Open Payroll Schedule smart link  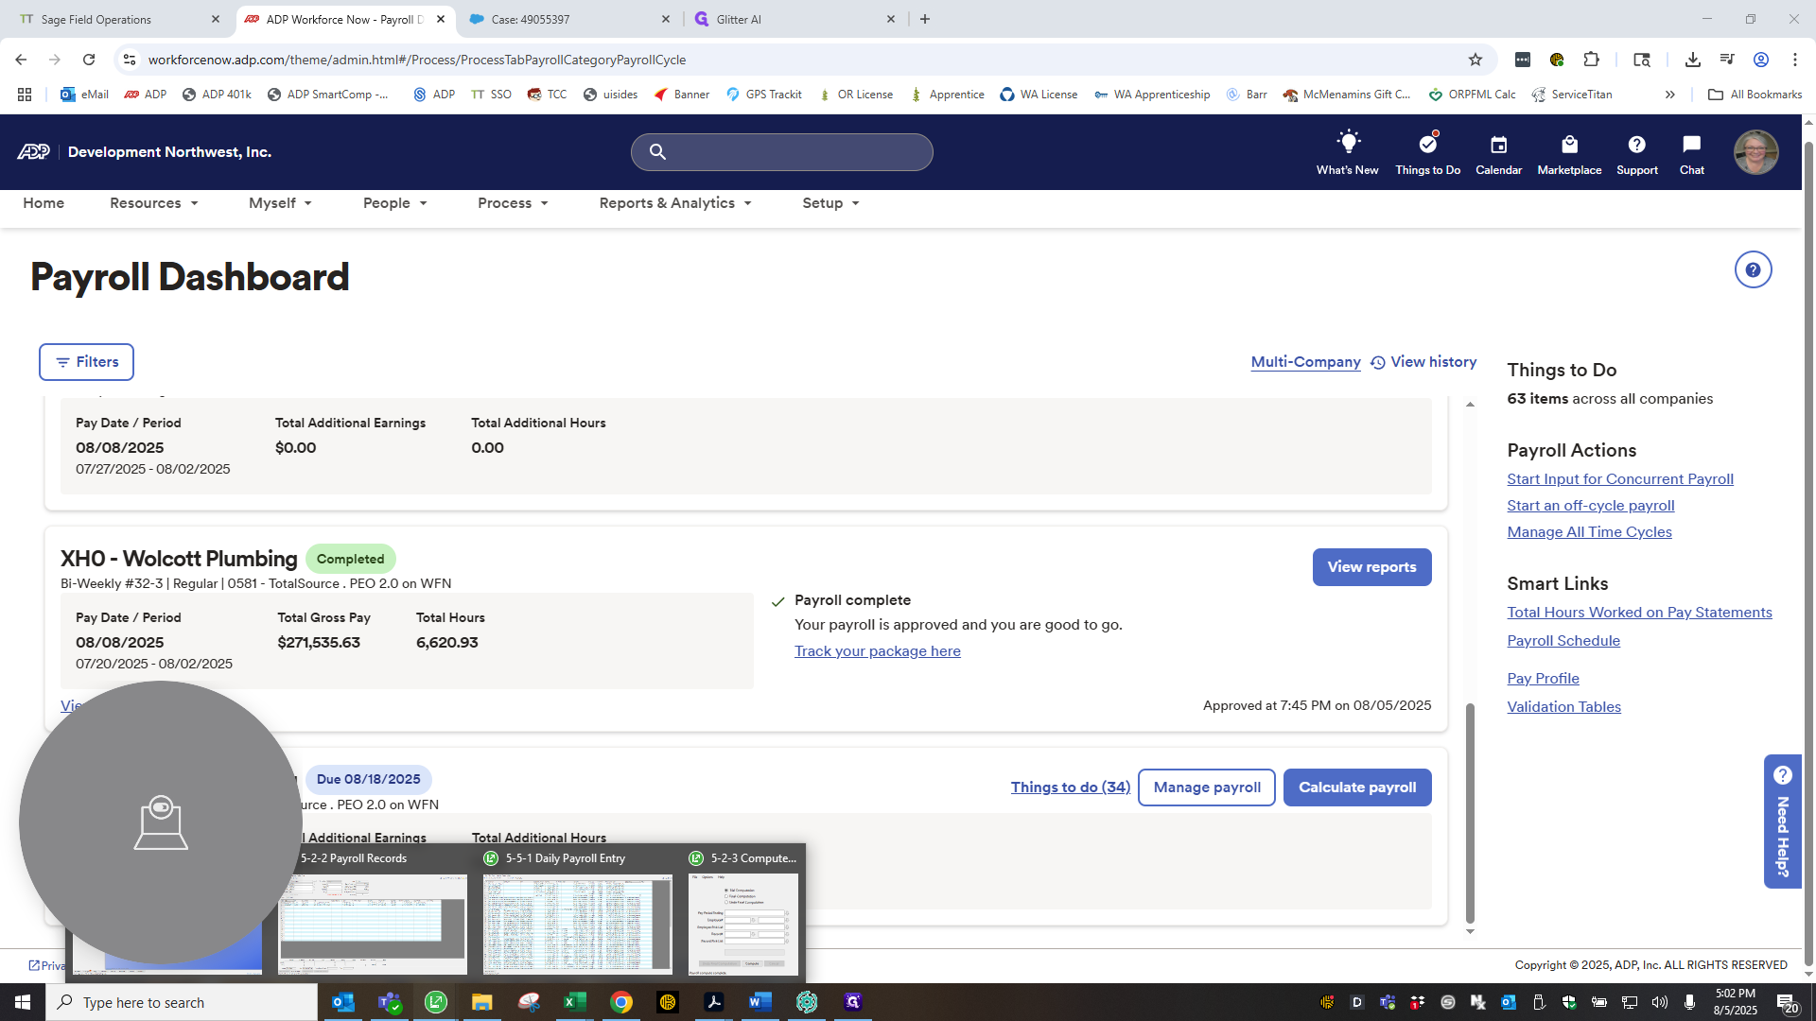[1563, 641]
